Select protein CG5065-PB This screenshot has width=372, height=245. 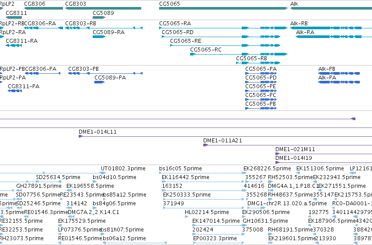pos(261,108)
